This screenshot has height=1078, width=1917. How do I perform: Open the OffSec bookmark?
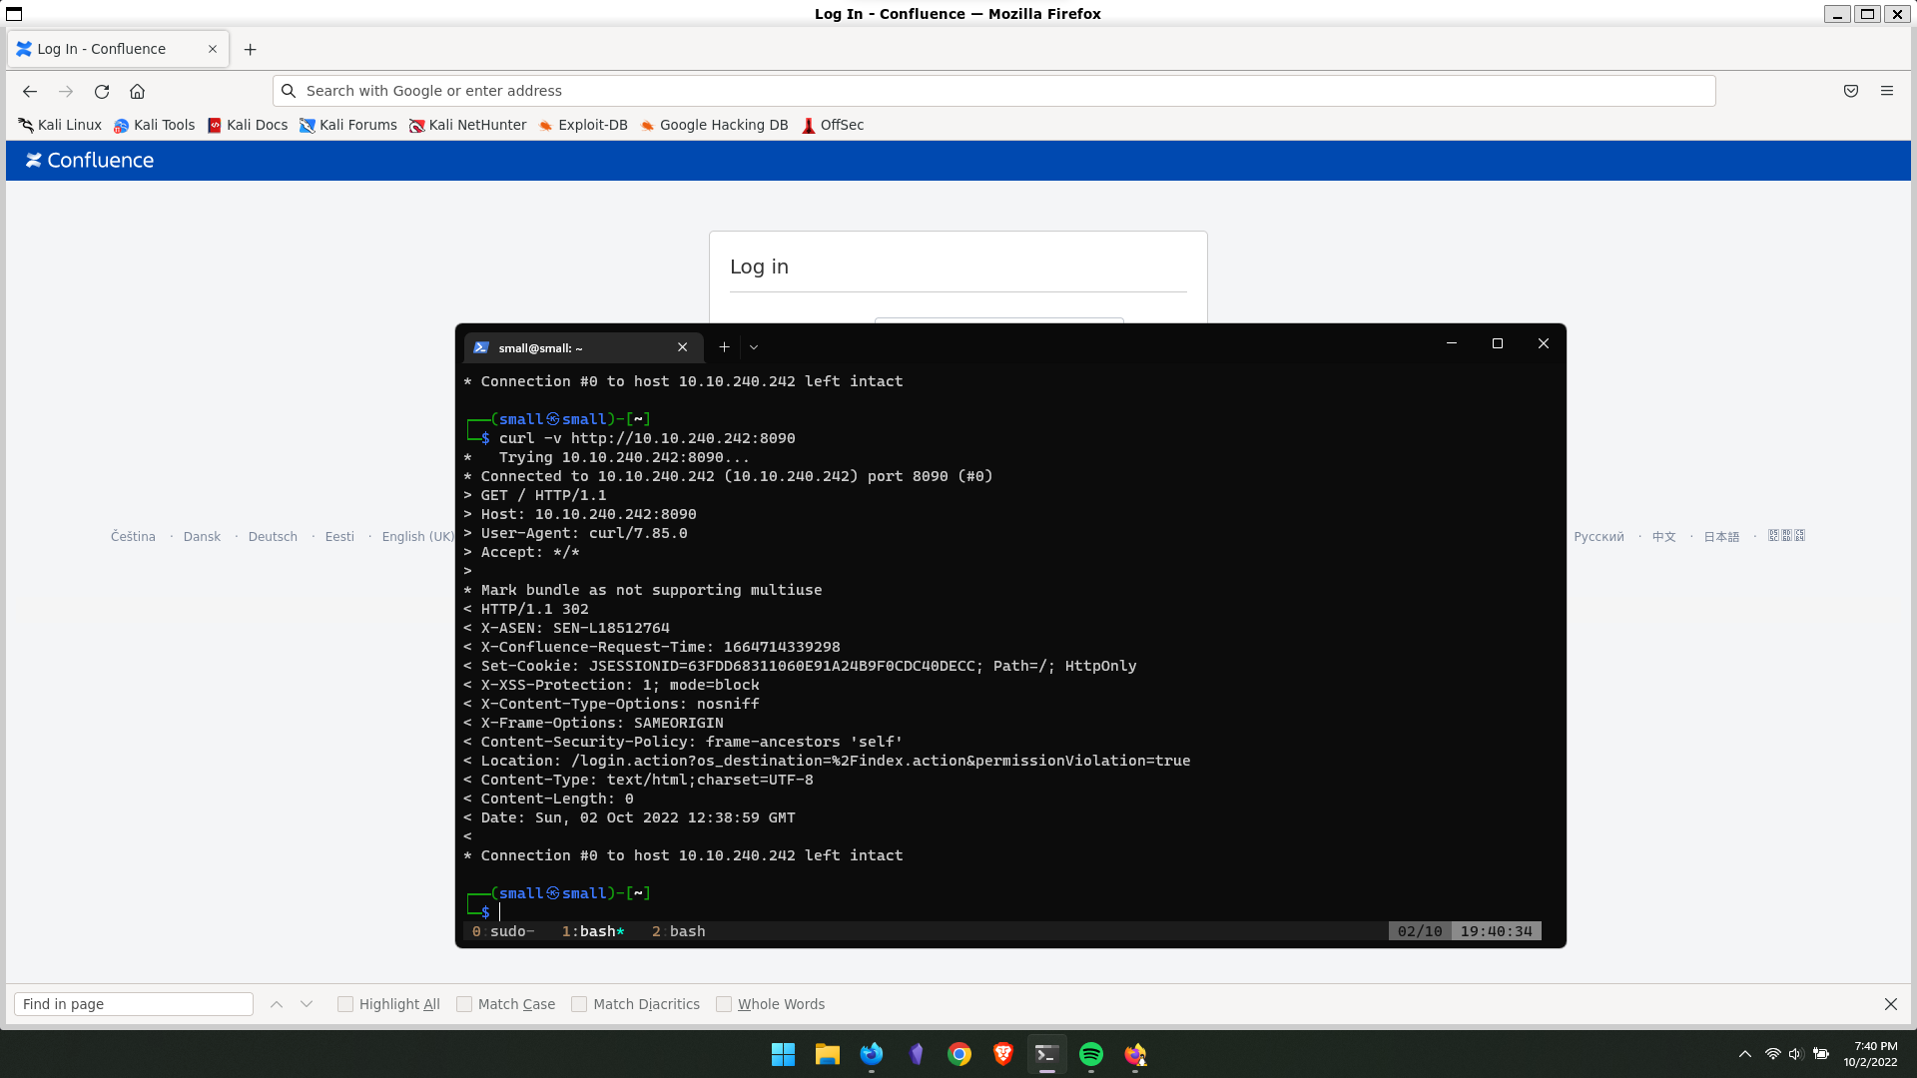[x=833, y=125]
